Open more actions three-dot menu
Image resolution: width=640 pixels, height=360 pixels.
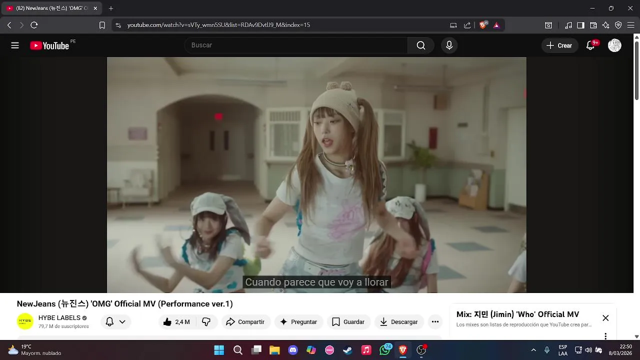click(x=435, y=322)
